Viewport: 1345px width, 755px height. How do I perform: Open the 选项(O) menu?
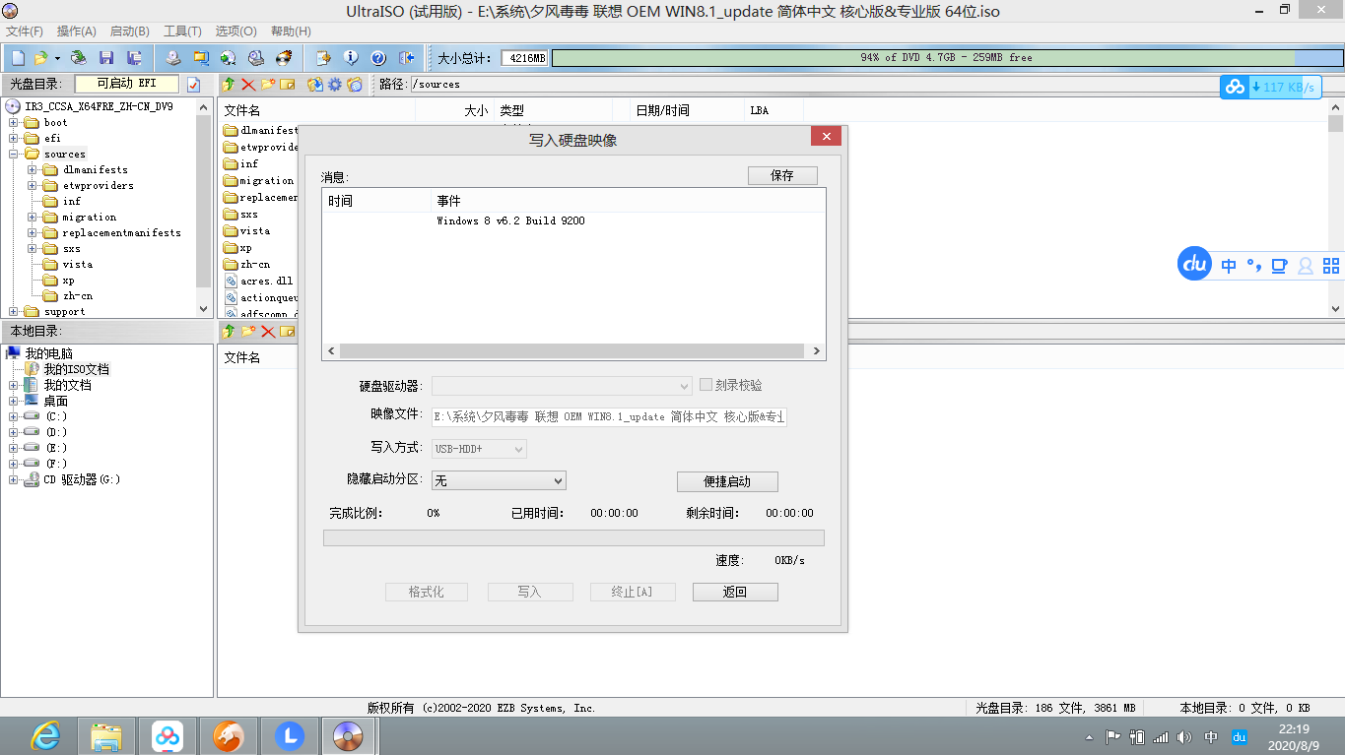coord(235,31)
